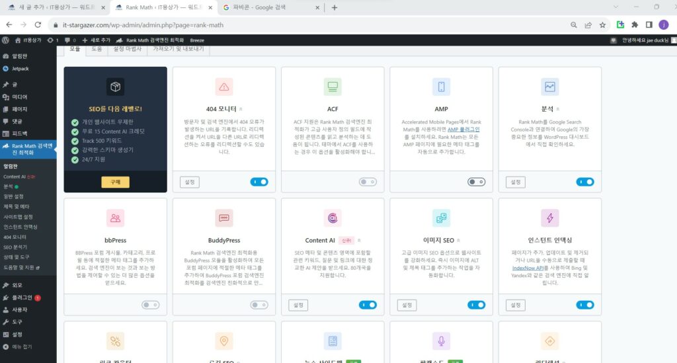Enable the bbPress module toggle
The width and height of the screenshot is (677, 363).
150,305
